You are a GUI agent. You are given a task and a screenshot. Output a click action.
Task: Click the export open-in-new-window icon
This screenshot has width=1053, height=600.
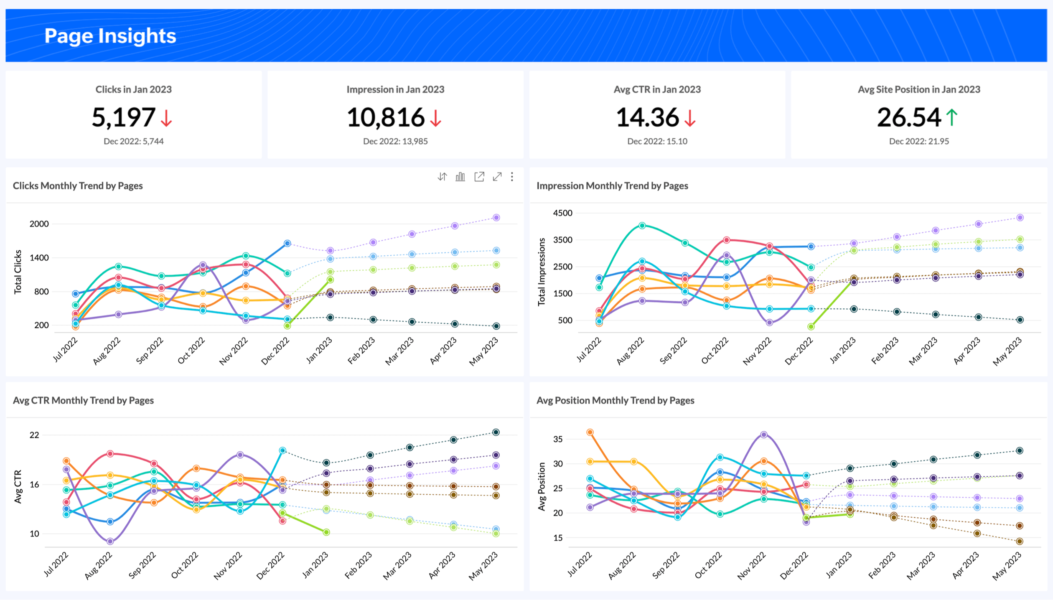point(479,177)
